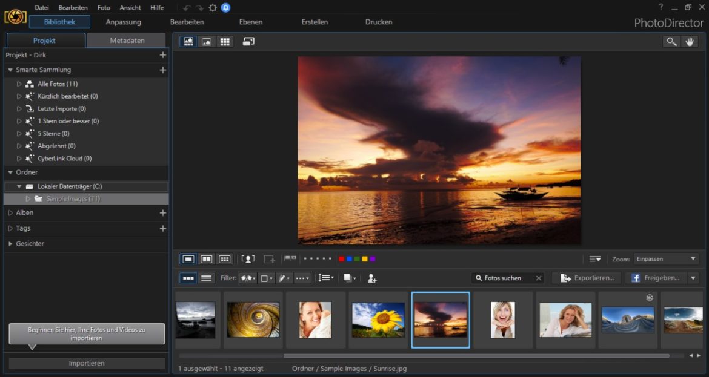Switch browser panel to list view
This screenshot has width=709, height=377.
pyautogui.click(x=206, y=278)
